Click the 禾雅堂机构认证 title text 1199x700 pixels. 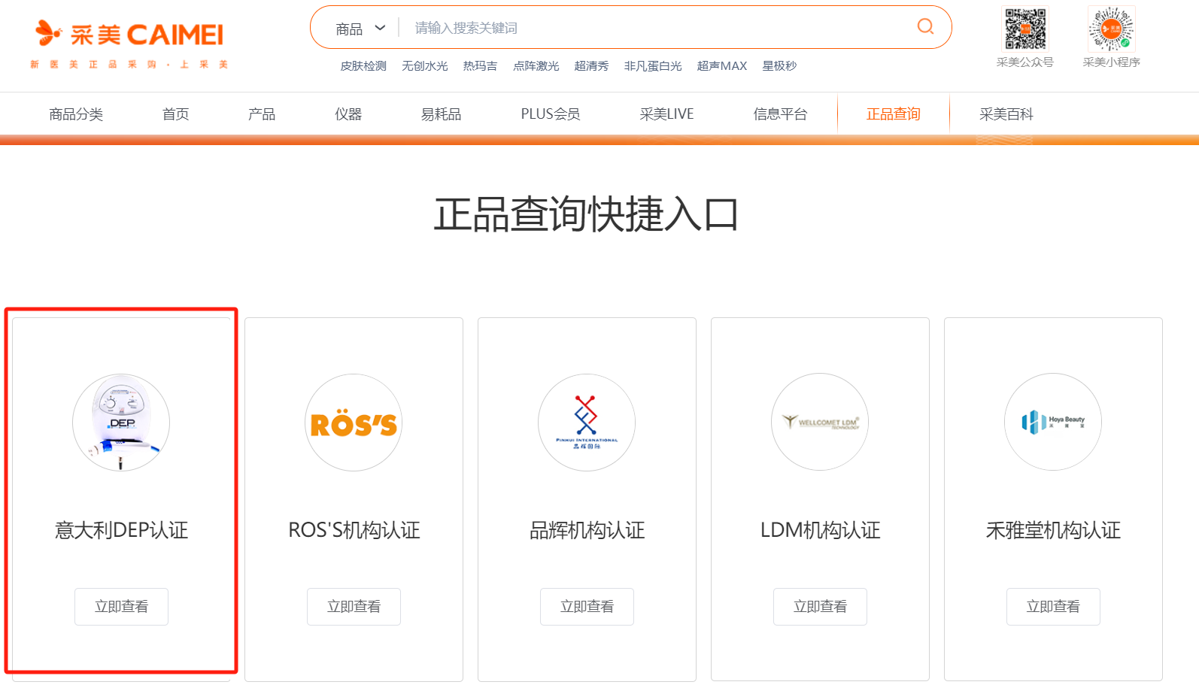click(x=1053, y=530)
